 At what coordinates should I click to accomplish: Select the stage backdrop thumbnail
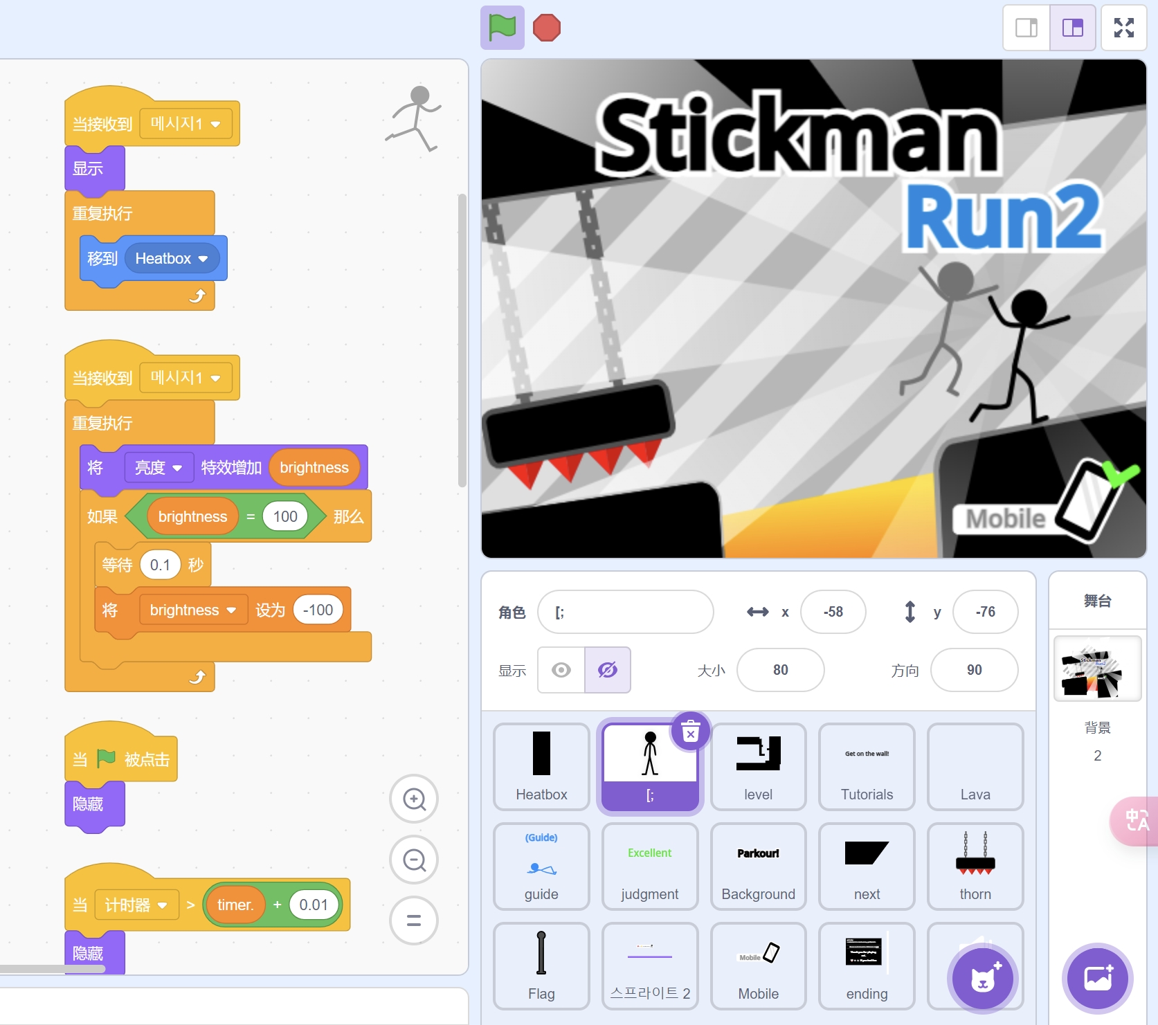1097,669
